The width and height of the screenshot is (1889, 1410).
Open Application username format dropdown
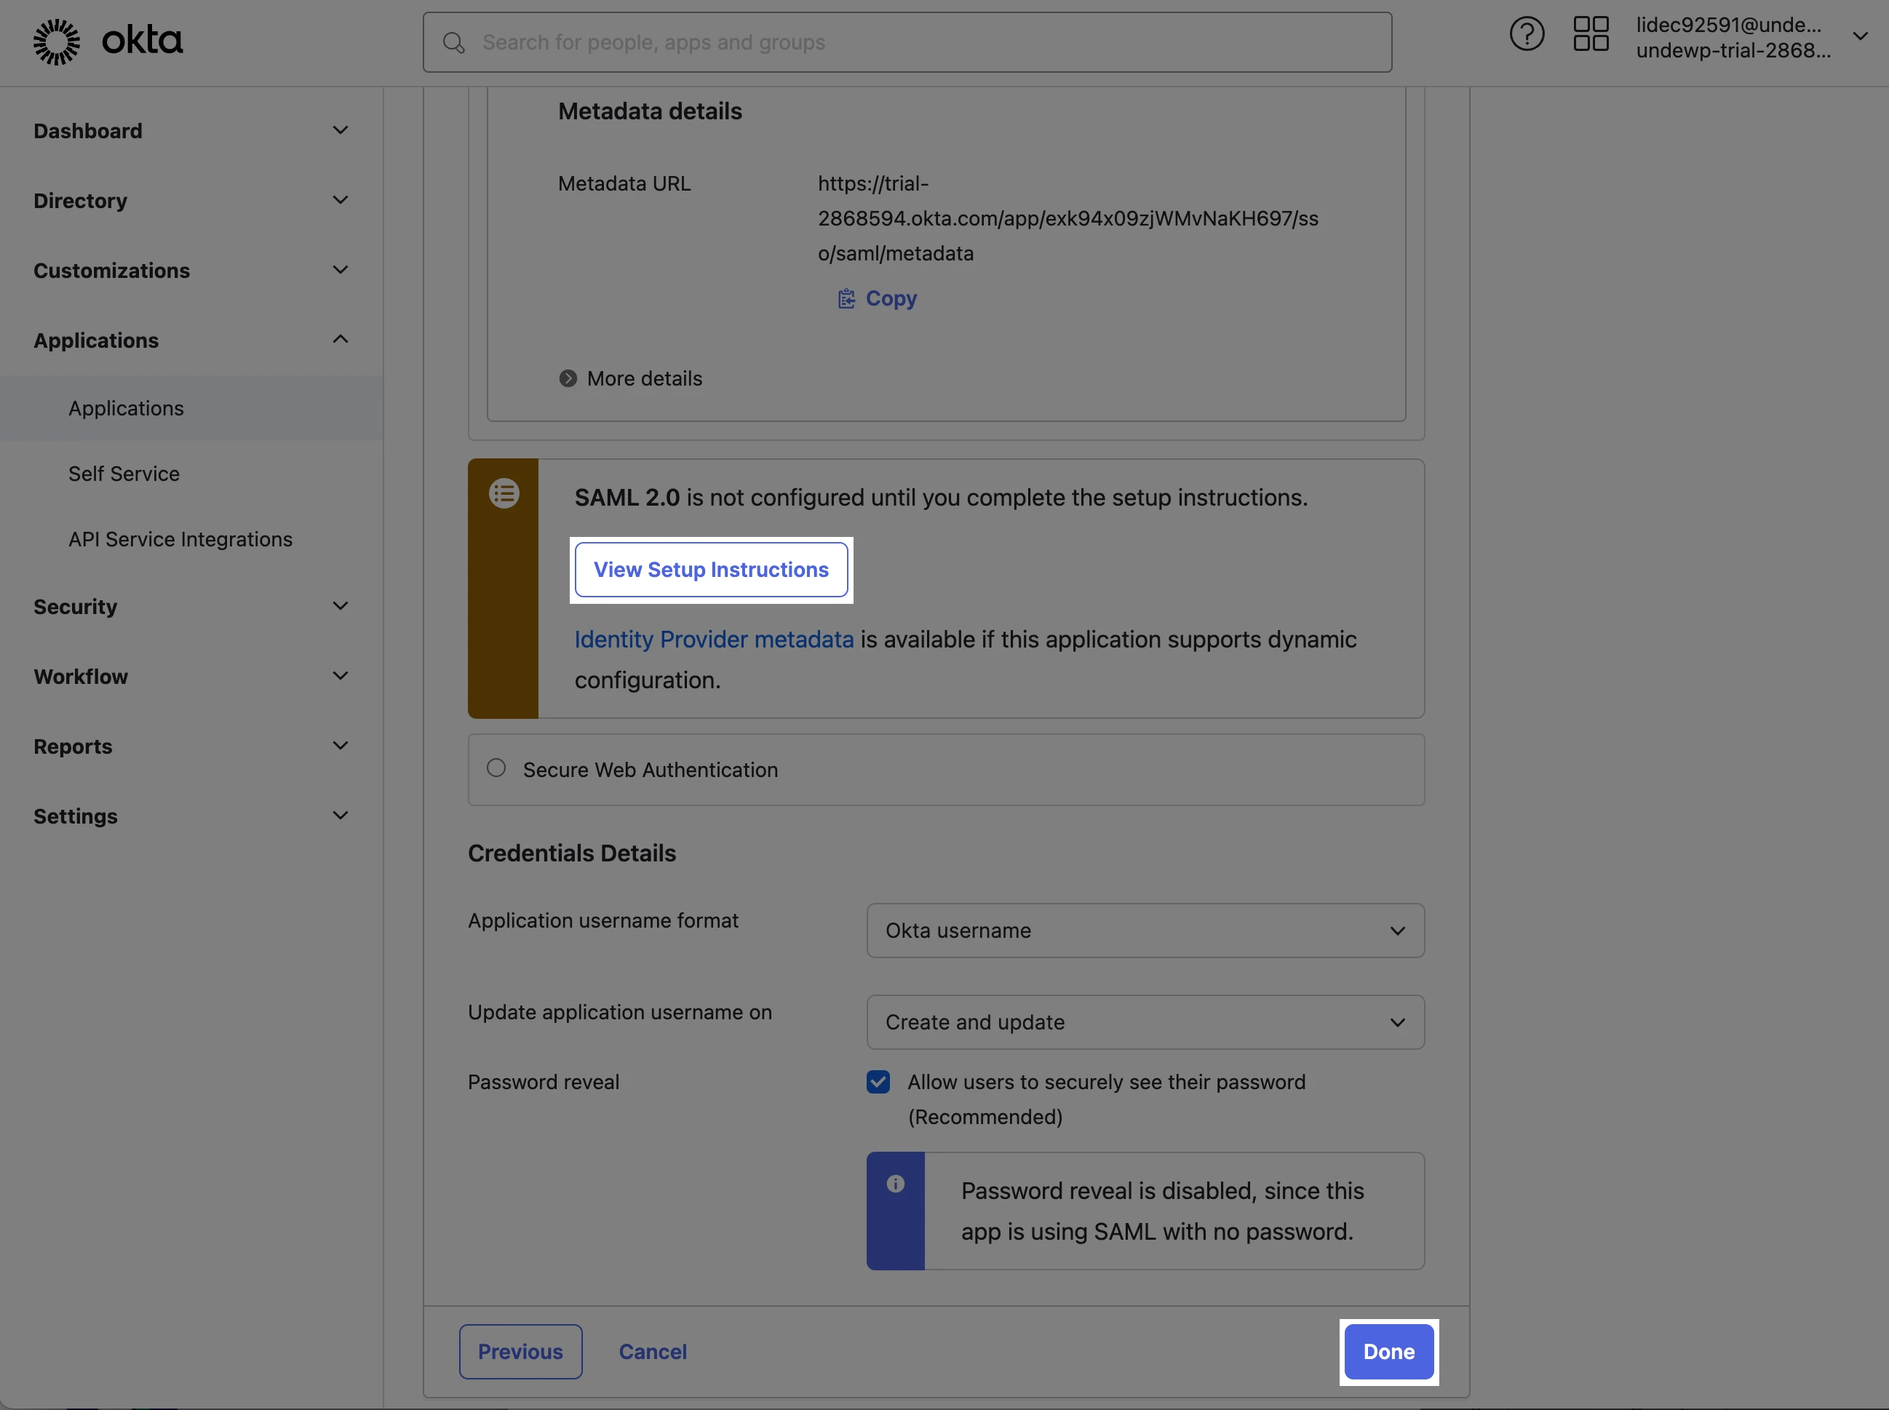(x=1145, y=931)
